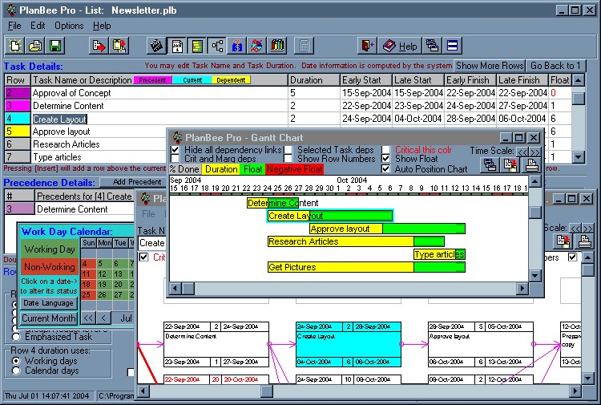Decrease Gantt time scale with << button

[x=522, y=151]
